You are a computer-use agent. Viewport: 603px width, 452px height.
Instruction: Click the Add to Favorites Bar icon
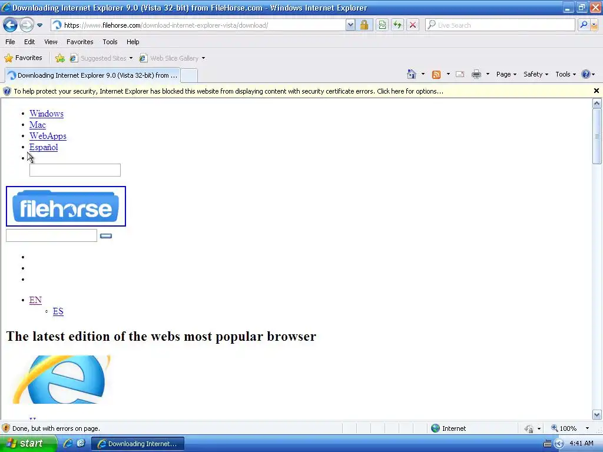coord(59,58)
